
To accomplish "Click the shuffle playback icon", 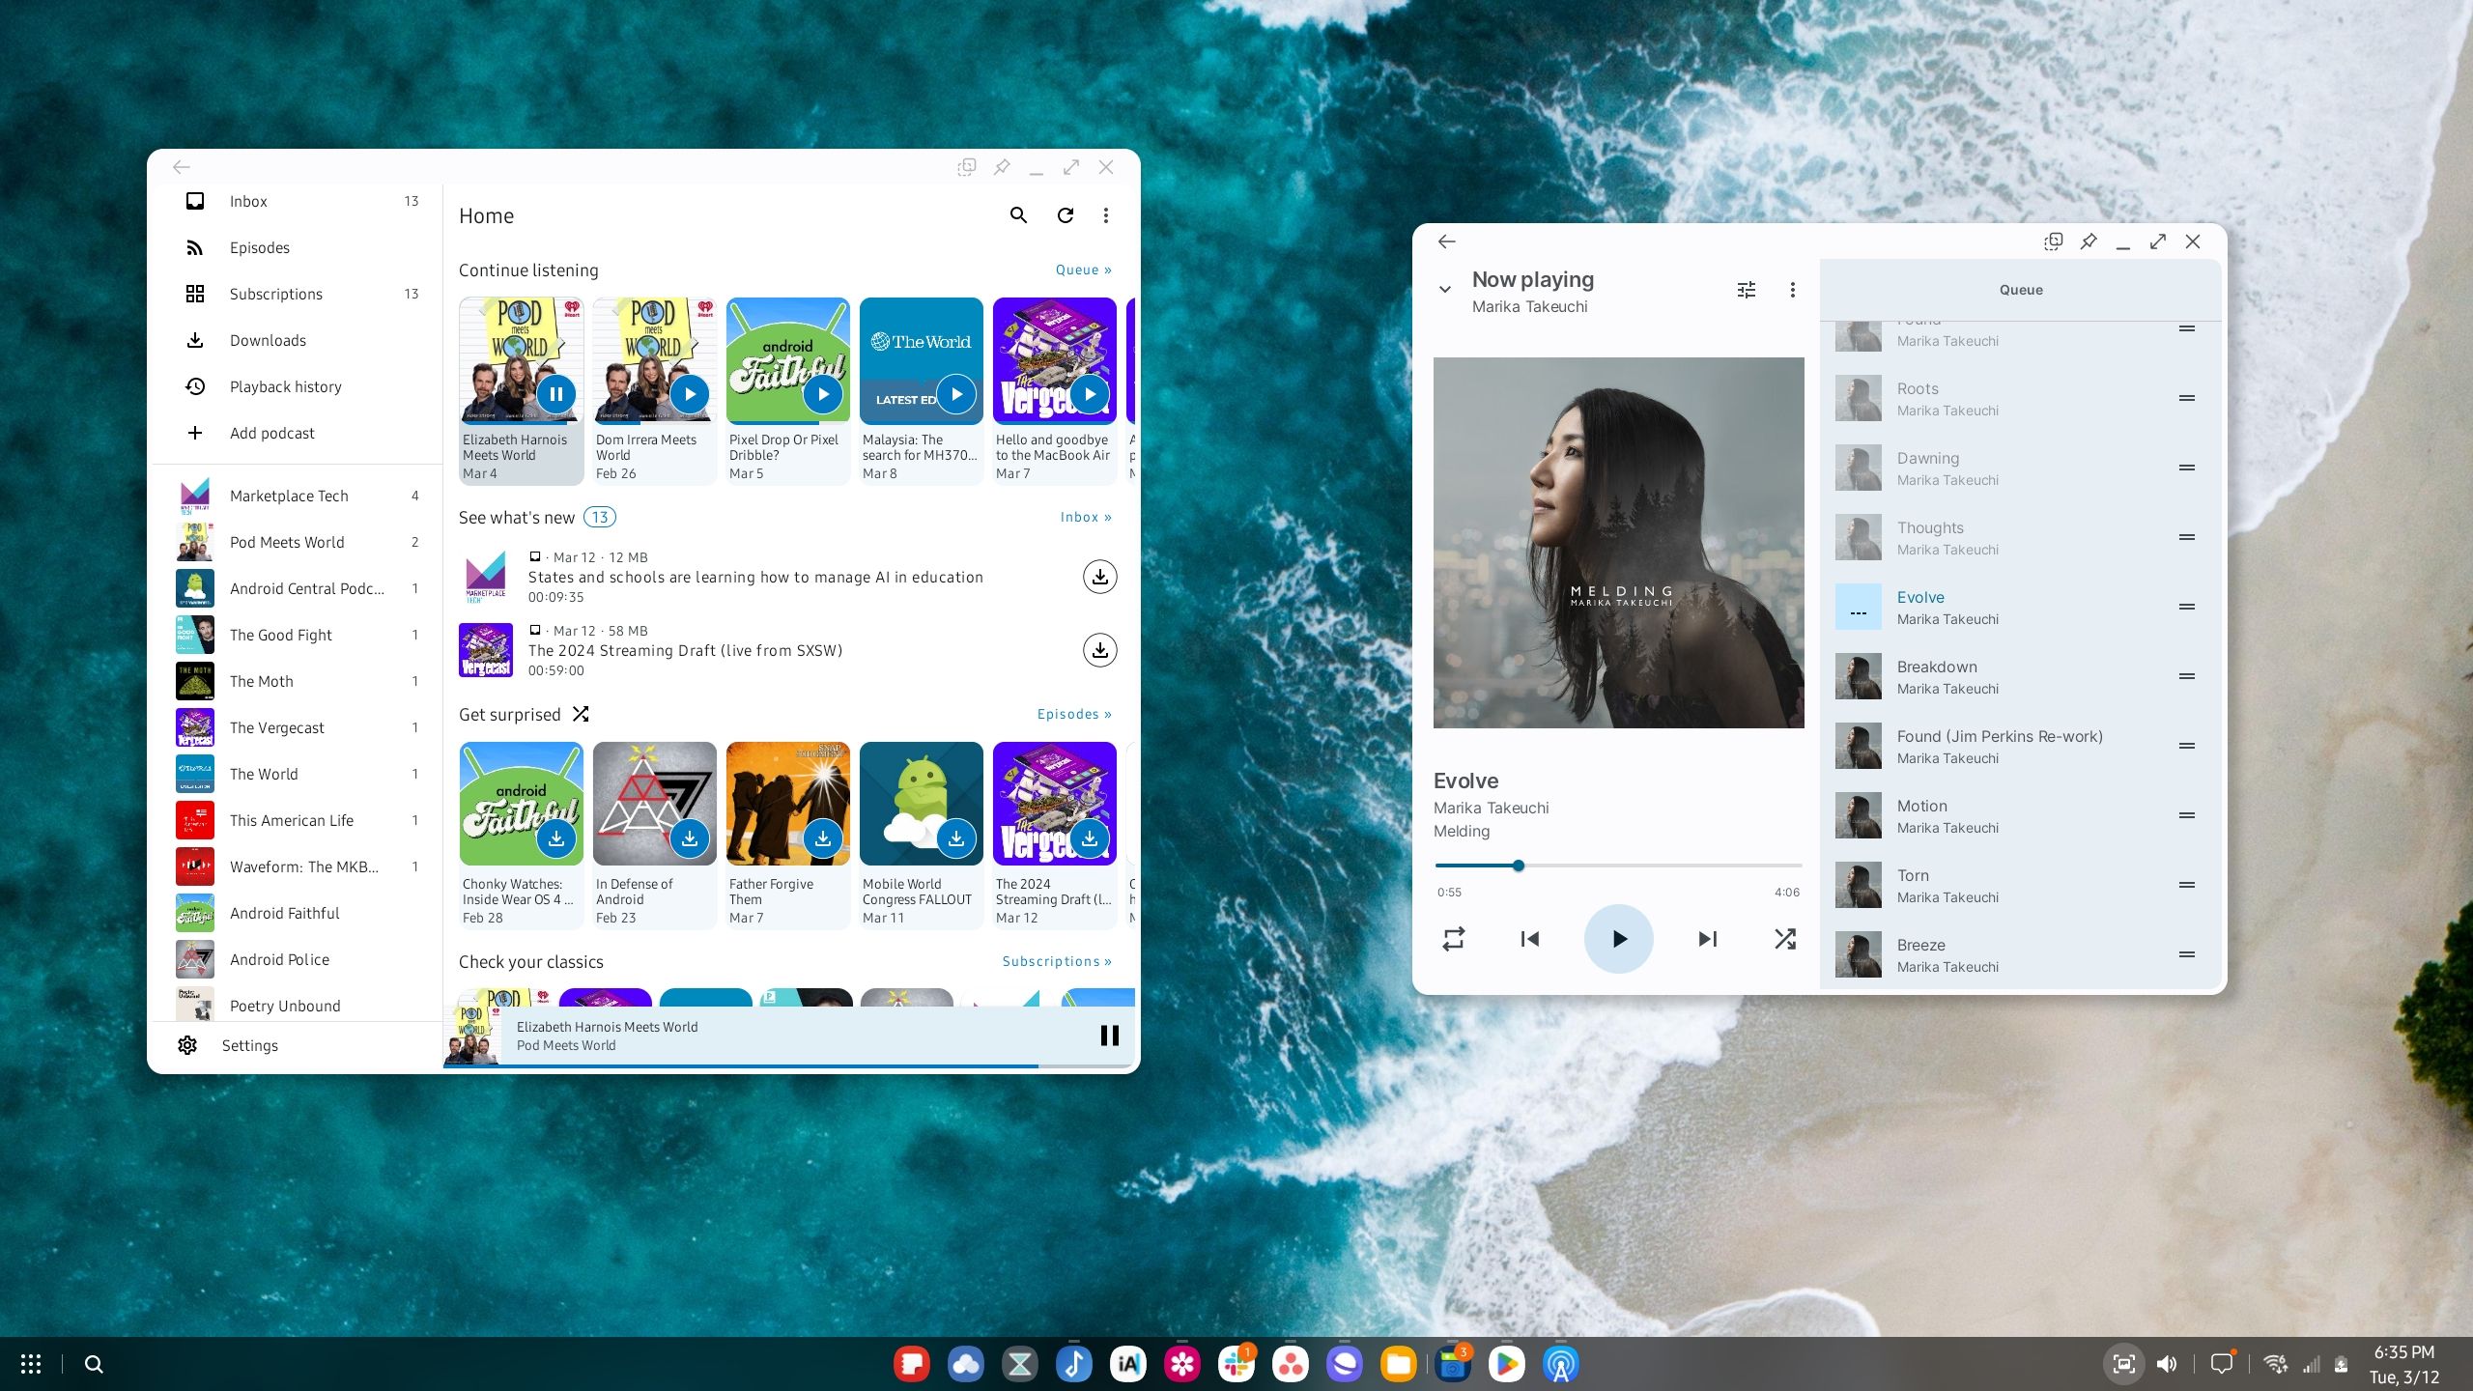I will [x=1785, y=939].
